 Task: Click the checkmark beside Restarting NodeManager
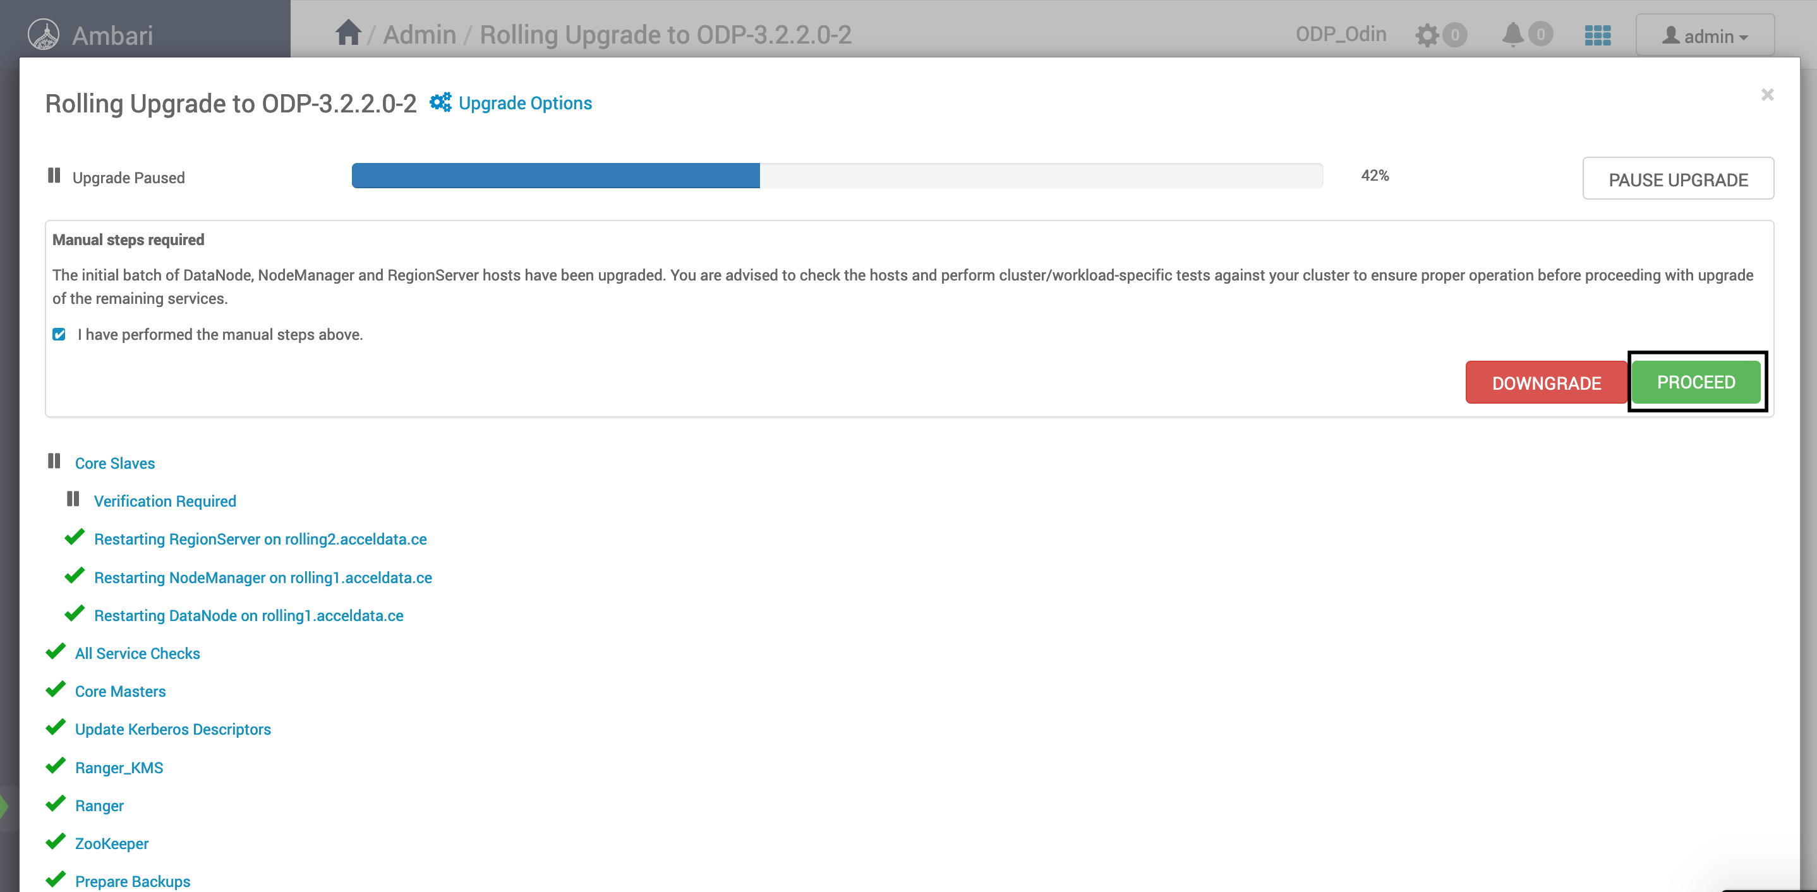pos(74,576)
